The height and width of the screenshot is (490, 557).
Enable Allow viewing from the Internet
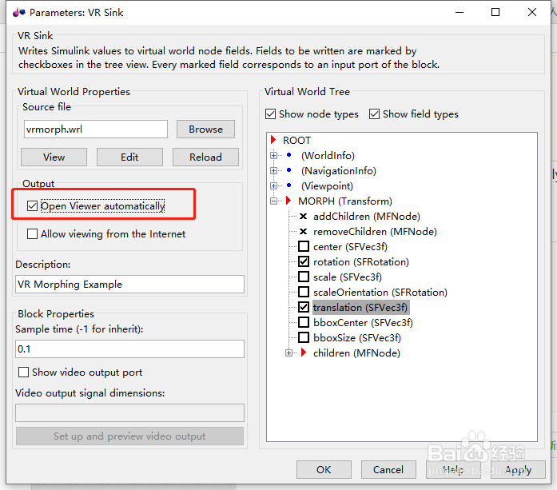coord(32,233)
